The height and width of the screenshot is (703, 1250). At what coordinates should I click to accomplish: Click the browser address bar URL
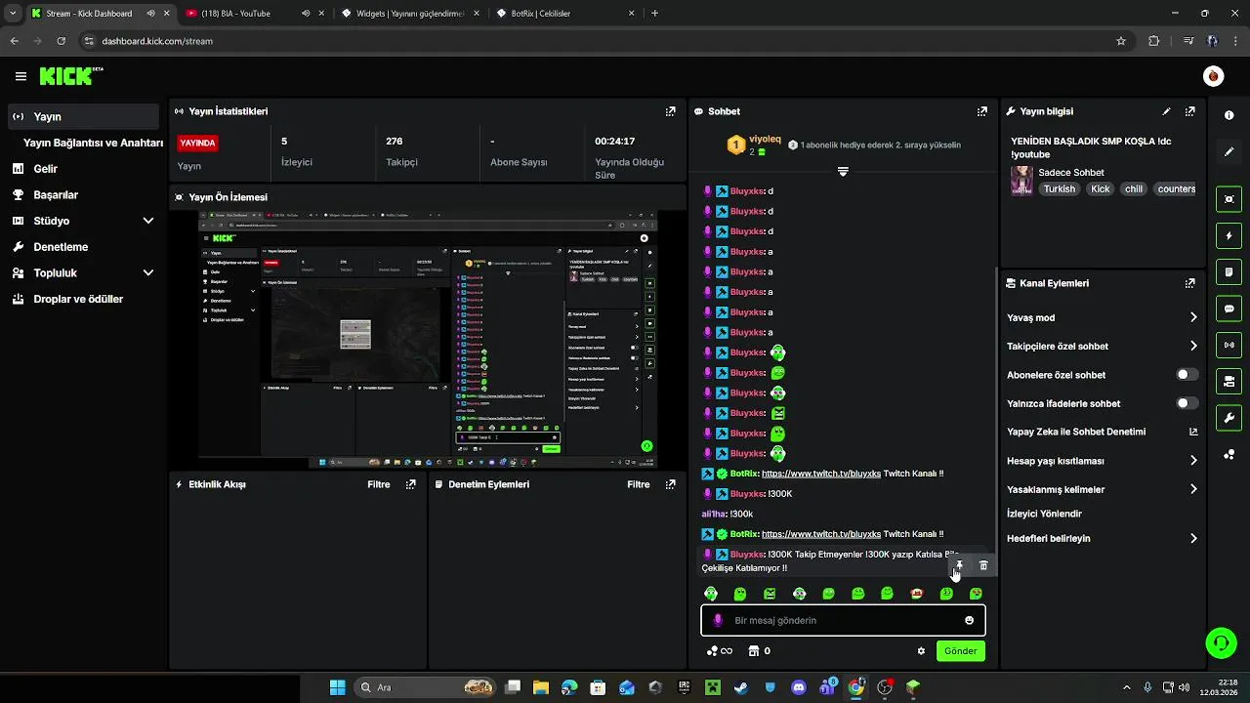pyautogui.click(x=157, y=41)
